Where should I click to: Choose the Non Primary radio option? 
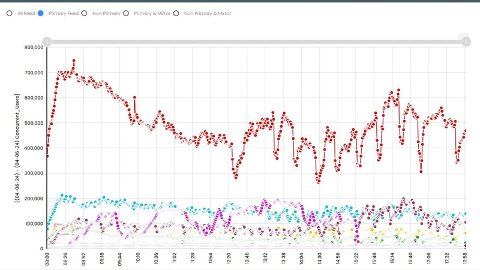pyautogui.click(x=84, y=13)
